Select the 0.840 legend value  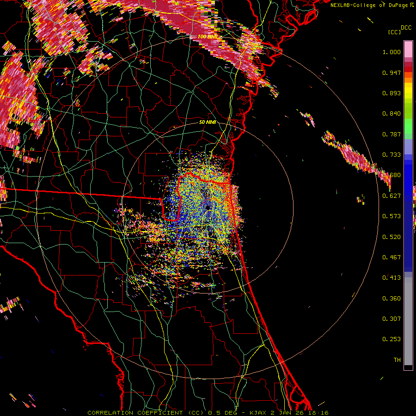tap(392, 114)
